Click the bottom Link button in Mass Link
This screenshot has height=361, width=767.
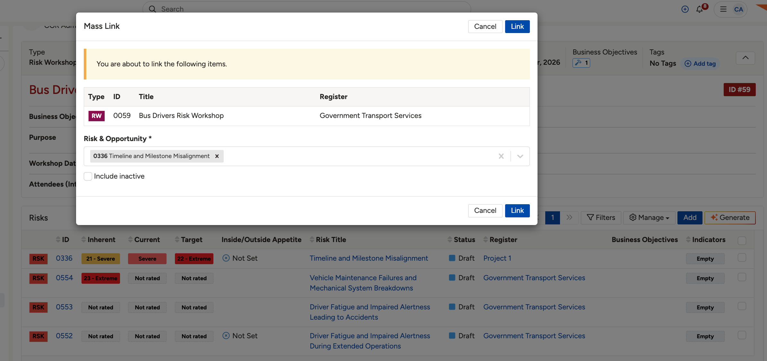pos(517,211)
